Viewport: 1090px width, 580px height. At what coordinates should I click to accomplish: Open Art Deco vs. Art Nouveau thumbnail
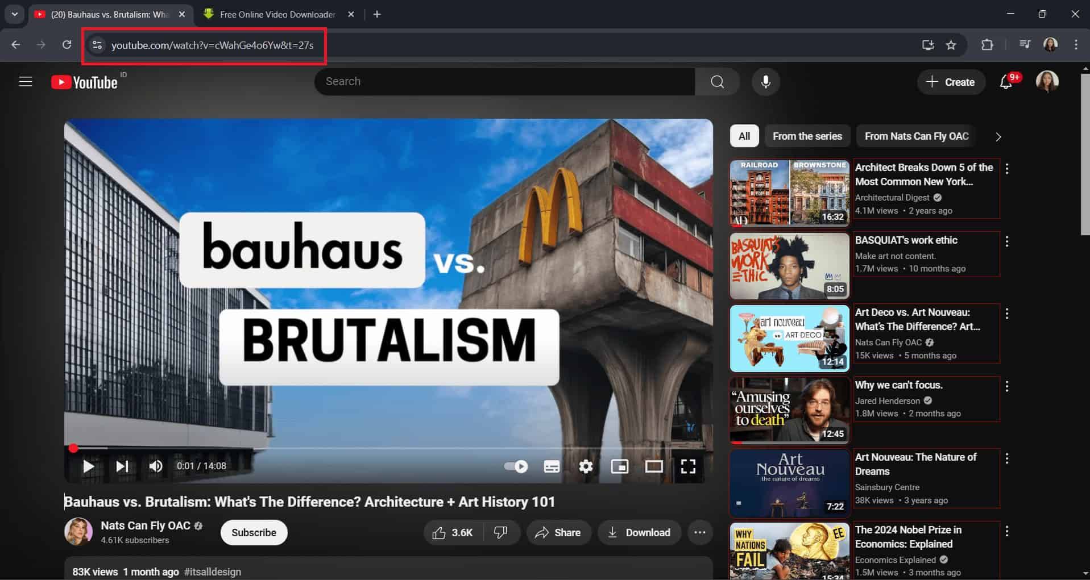tap(789, 339)
